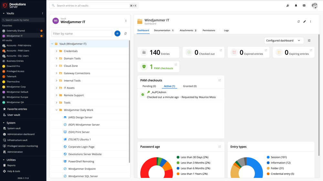Edit Windjammer IT with the pencil icon
The width and height of the screenshot is (323, 181).
(305, 22)
